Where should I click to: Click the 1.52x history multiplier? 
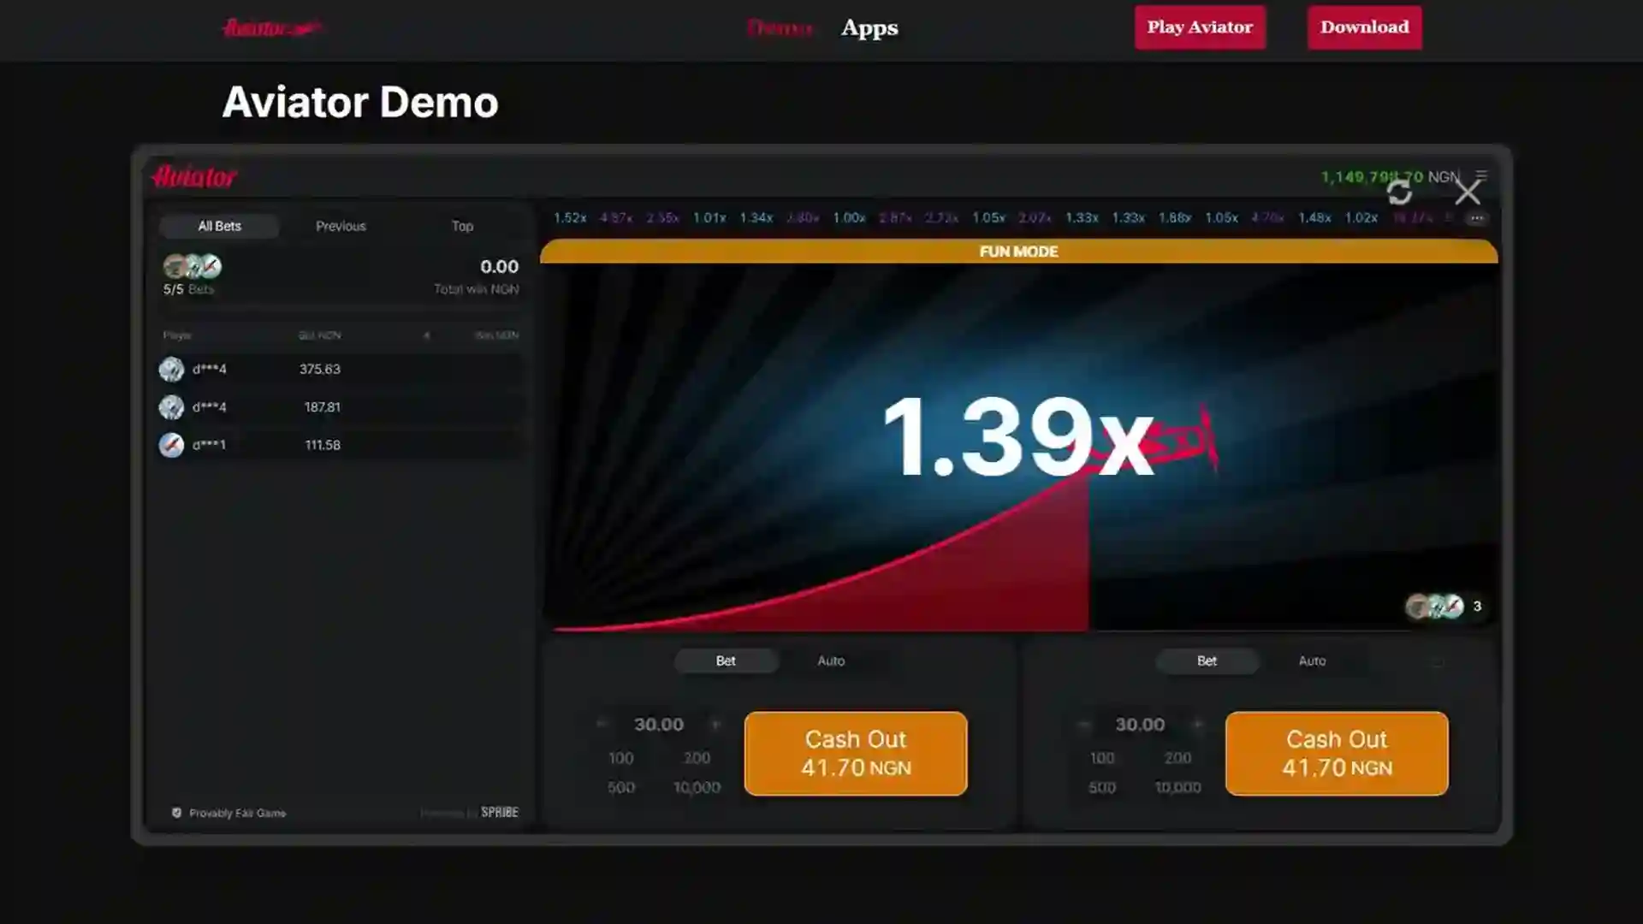[570, 218]
